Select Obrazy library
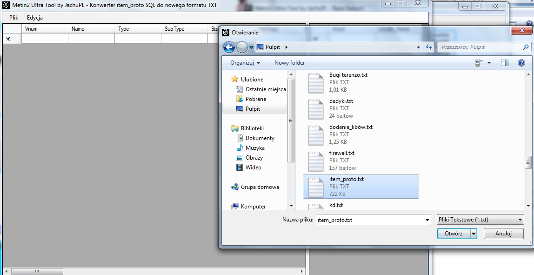This screenshot has height=275, width=534. tap(254, 158)
